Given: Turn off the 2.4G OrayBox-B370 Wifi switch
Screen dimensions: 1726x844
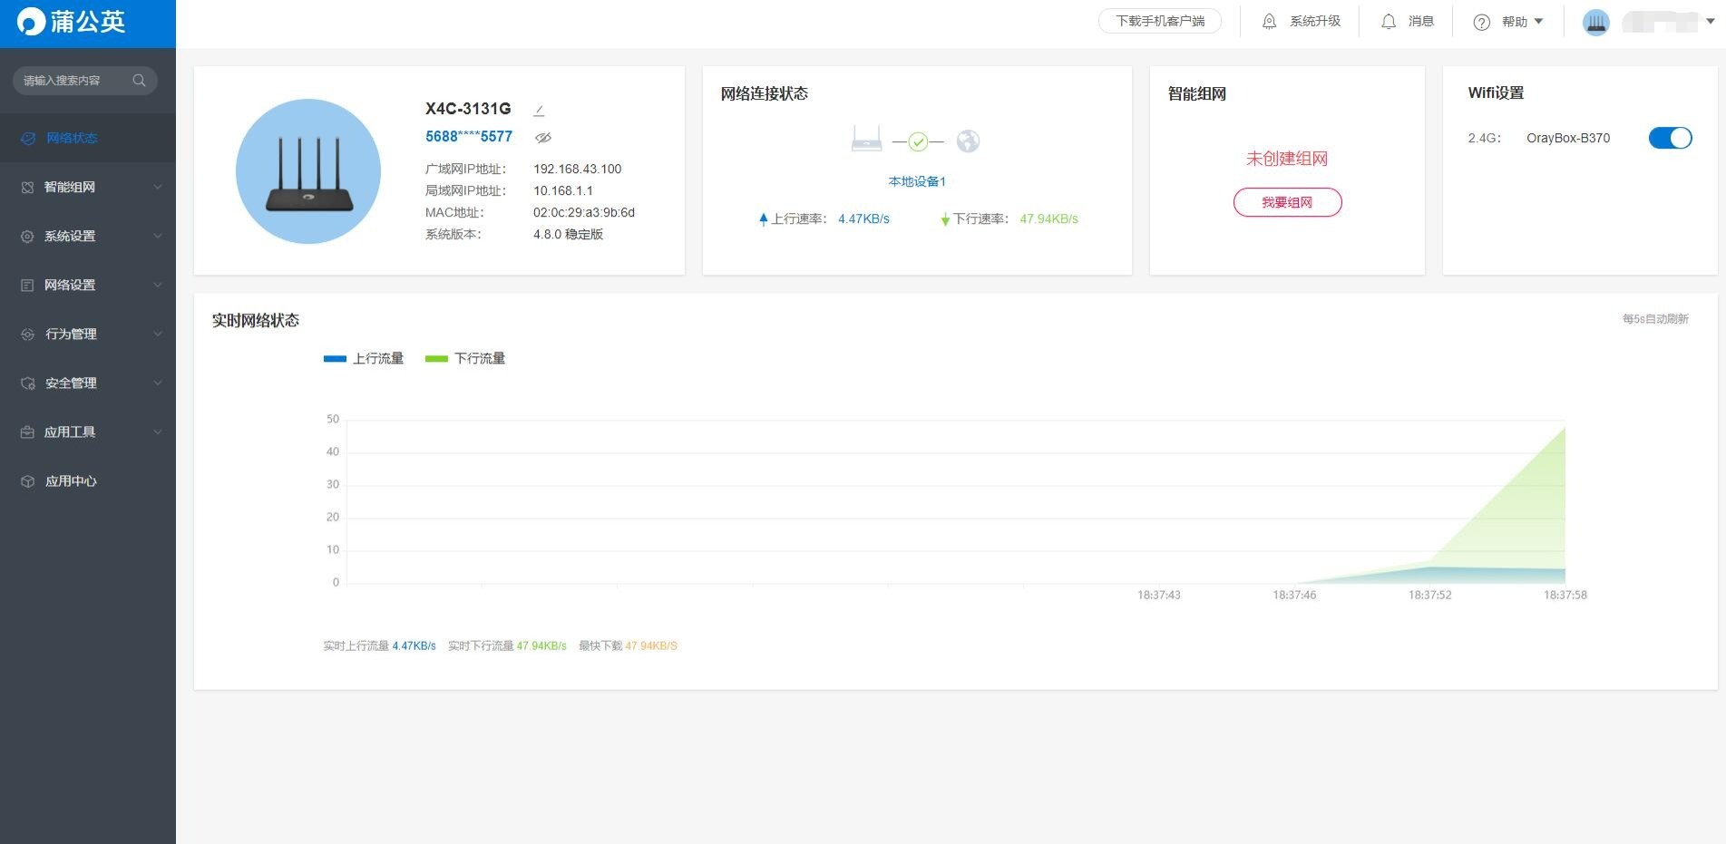Looking at the screenshot, I should pos(1670,138).
